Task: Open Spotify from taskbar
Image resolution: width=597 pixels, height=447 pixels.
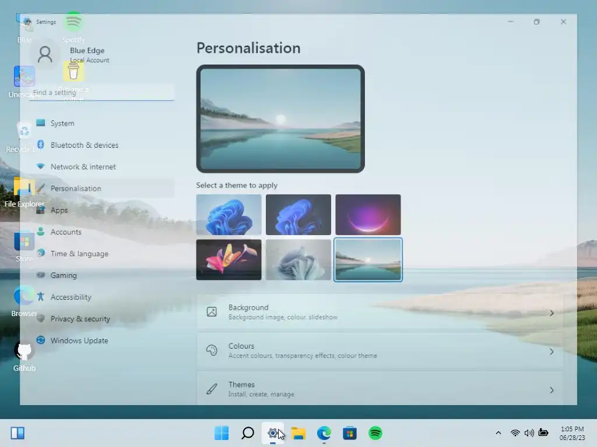Action: coord(375,433)
